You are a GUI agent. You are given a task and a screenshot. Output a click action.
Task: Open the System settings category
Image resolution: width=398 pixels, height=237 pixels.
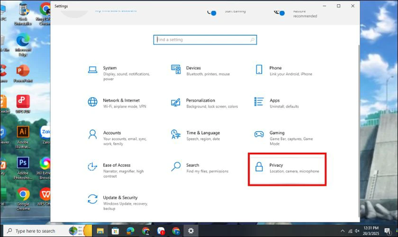click(x=109, y=68)
